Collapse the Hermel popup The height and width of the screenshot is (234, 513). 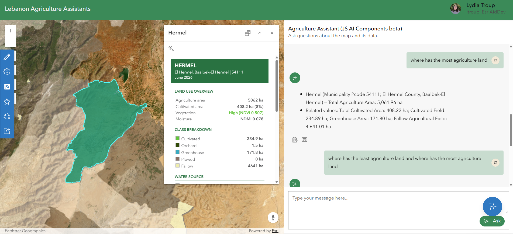[260, 33]
